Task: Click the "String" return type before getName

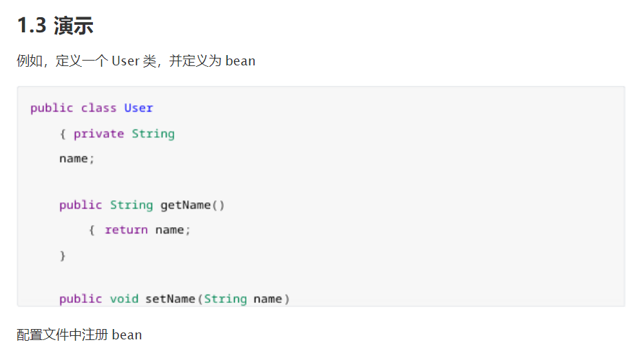Action: tap(131, 205)
